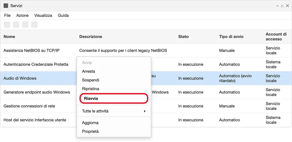Click Sistema locale account of Host del servizio
This screenshot has width=292, height=142.
273,120
